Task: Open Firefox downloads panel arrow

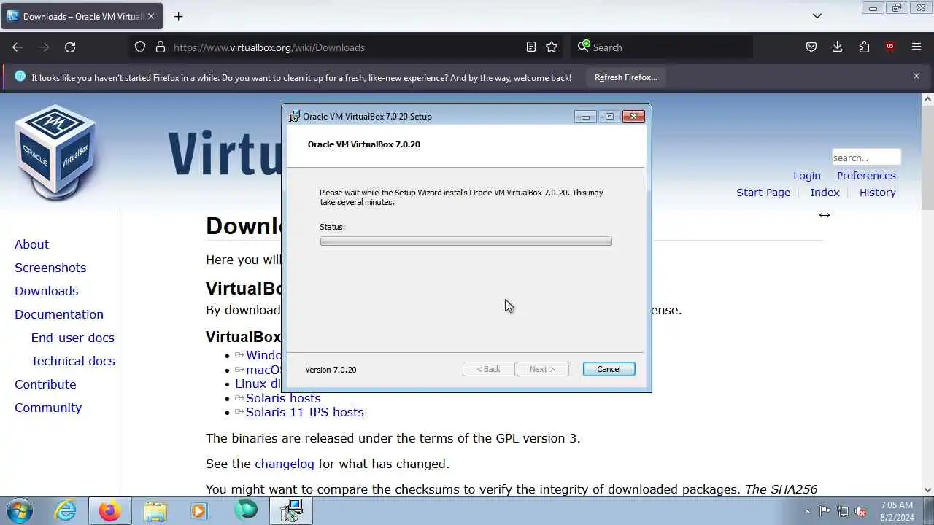Action: tap(838, 47)
